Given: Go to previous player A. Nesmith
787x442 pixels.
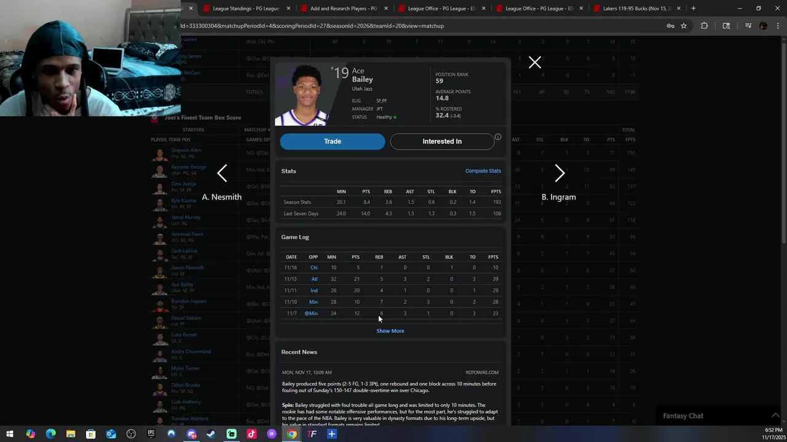Looking at the screenshot, I should coord(222,174).
